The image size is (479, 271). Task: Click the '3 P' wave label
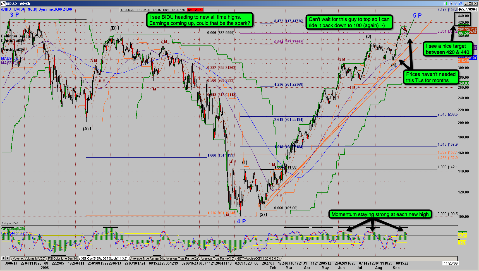pos(15,15)
